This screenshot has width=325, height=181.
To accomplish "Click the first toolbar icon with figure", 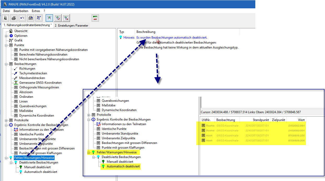I will click(5, 18).
